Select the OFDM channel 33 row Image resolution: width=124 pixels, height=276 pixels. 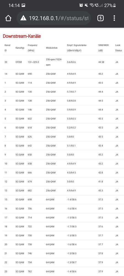pyautogui.click(x=63, y=62)
